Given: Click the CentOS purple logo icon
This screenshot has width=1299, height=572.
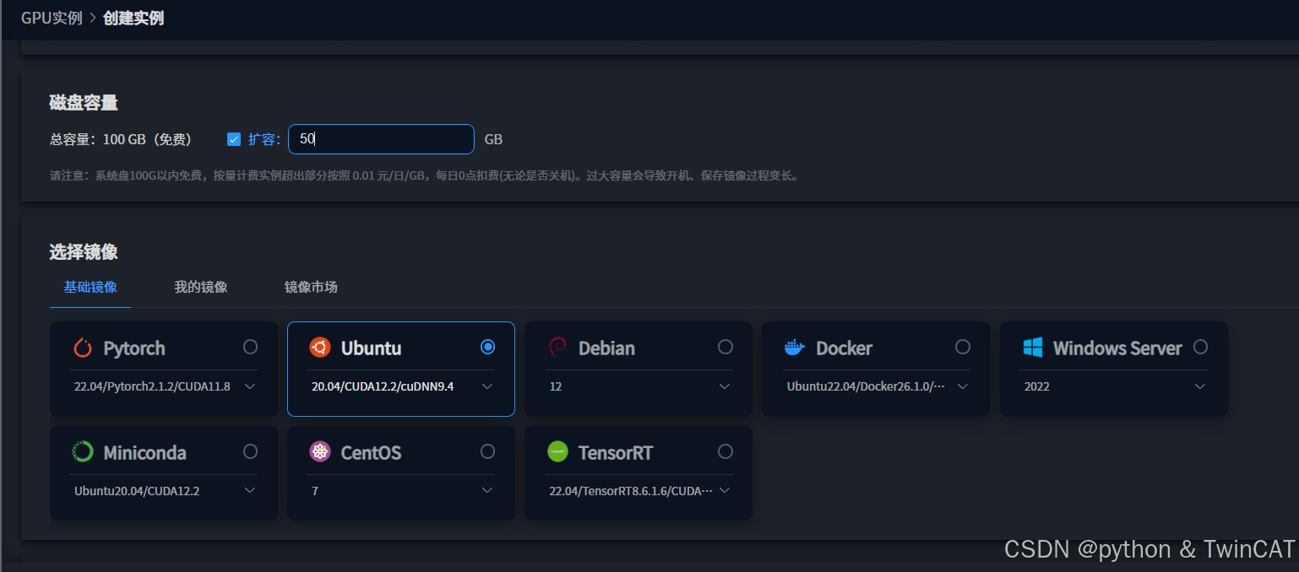Looking at the screenshot, I should point(320,452).
